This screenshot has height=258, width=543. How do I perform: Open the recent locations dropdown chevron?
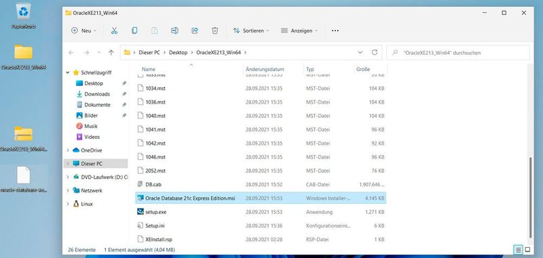point(99,53)
